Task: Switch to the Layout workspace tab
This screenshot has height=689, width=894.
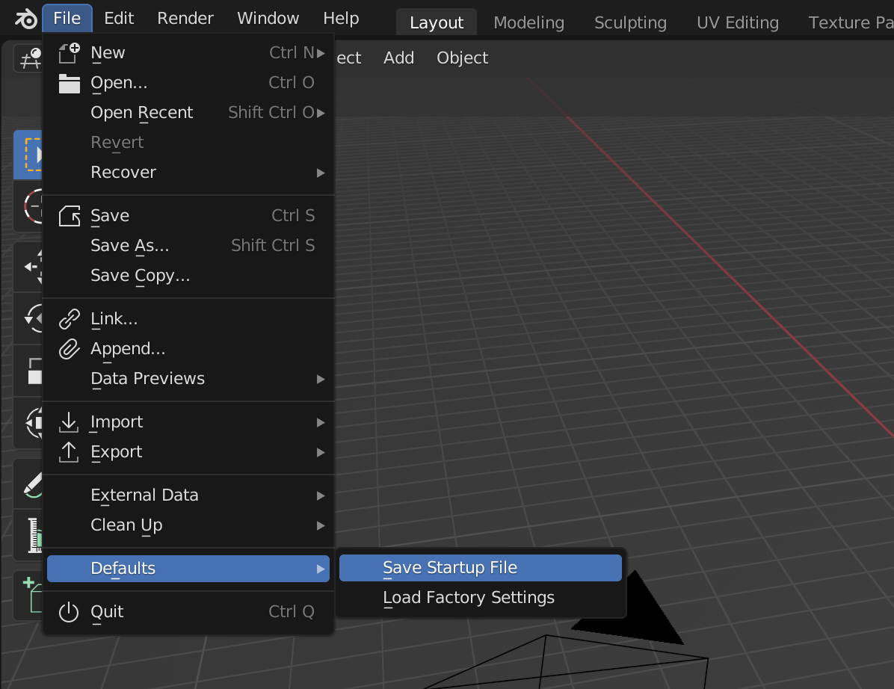Action: (437, 23)
